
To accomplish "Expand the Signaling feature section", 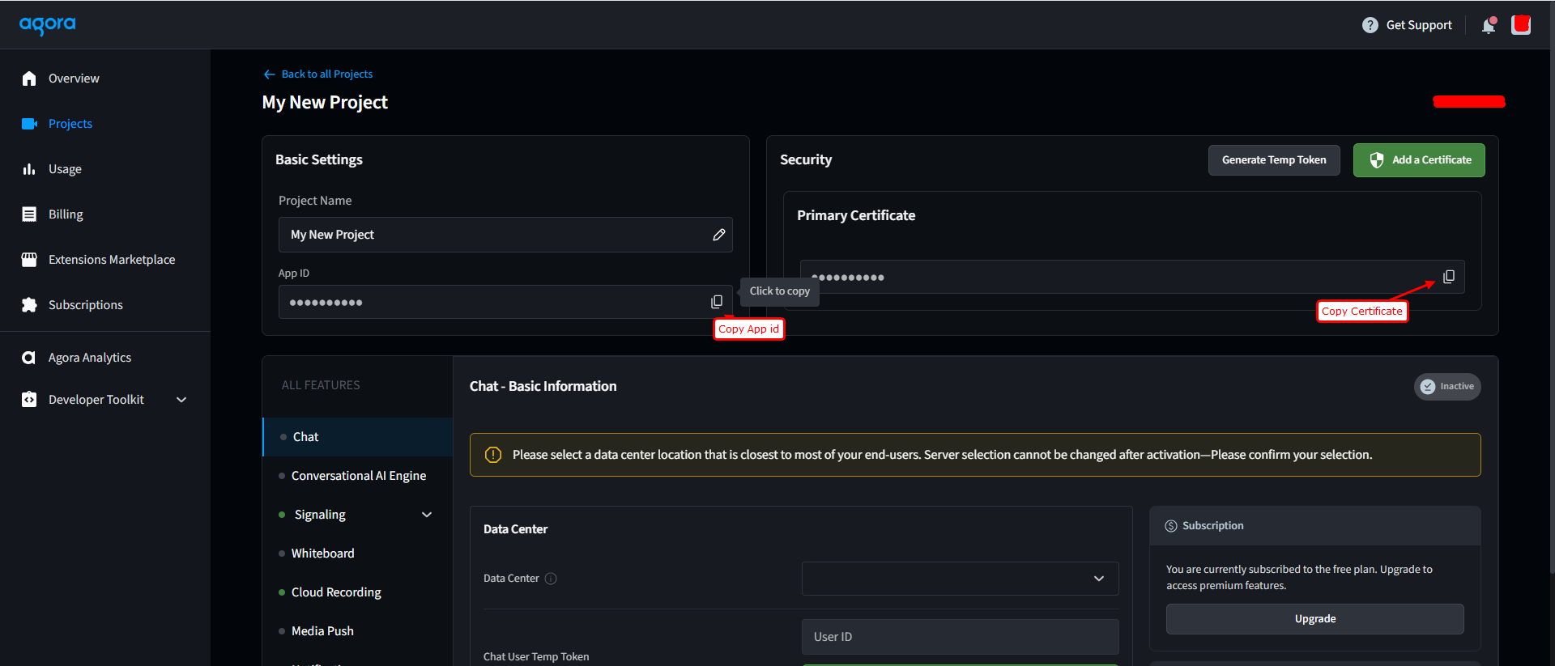I will tap(427, 515).
